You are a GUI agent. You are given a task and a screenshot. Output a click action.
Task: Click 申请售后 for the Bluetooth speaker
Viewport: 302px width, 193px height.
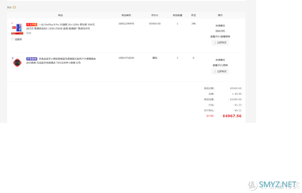[220, 60]
